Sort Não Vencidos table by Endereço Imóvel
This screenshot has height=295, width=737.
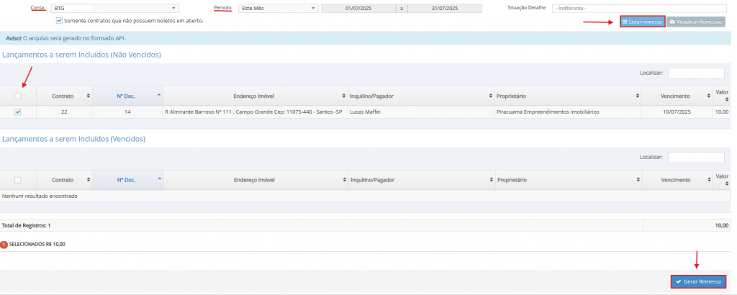point(256,96)
